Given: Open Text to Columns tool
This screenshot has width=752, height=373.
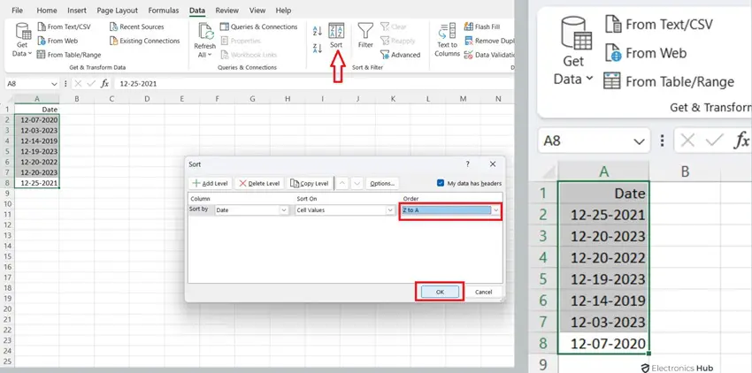Looking at the screenshot, I should click(447, 40).
